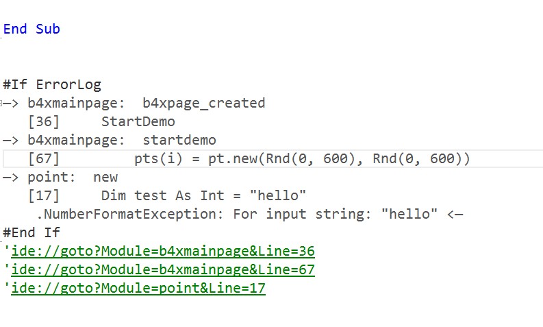The image size is (543, 327).
Task: Place cursor on the #If ErrorLog directive
Action: [x=52, y=85]
